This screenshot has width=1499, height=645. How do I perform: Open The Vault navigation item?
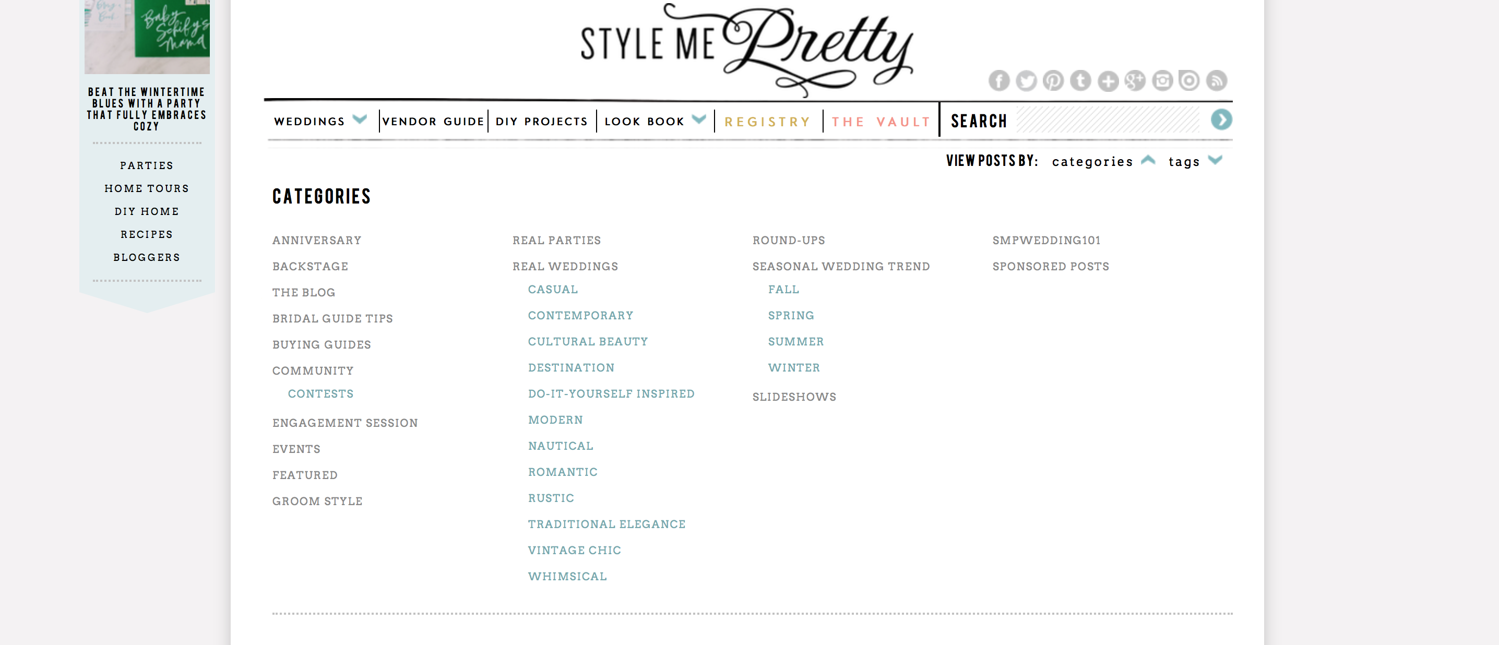[881, 122]
